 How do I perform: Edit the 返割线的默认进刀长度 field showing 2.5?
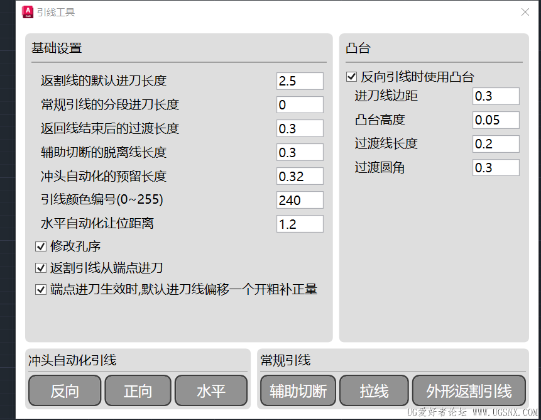(300, 80)
